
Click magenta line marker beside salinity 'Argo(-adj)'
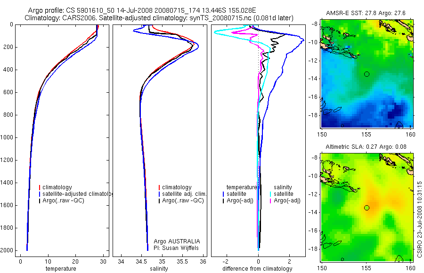coord(270,201)
